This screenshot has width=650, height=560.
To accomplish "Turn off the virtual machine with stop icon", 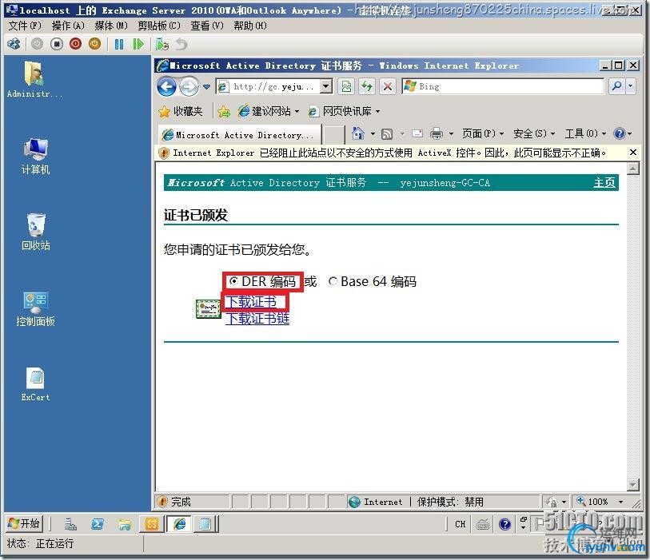I will coord(57,44).
